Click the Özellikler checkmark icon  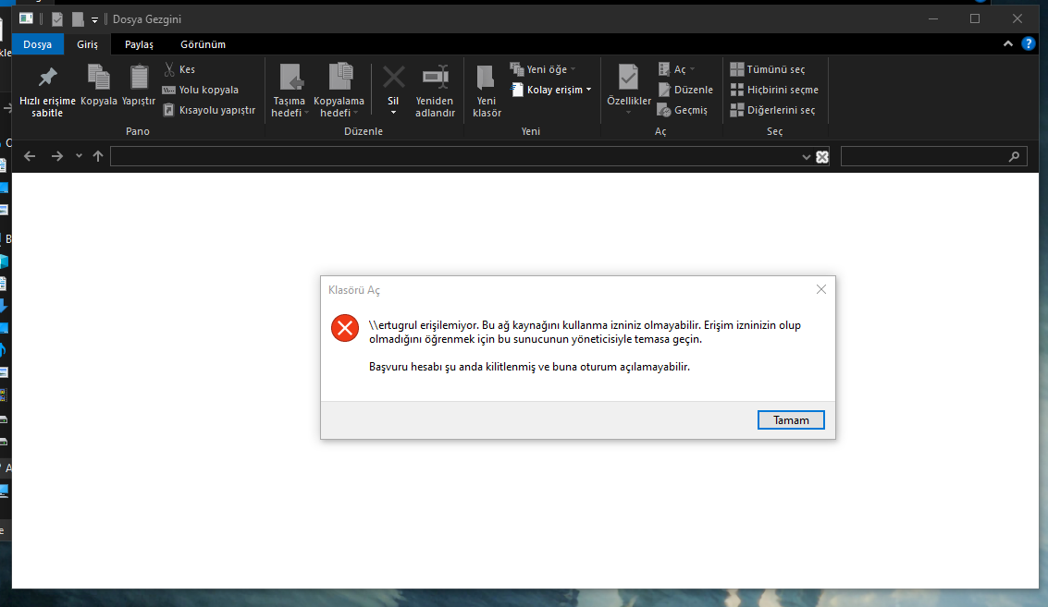(628, 78)
